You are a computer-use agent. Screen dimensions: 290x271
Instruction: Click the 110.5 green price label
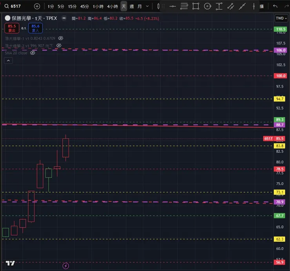tap(280, 29)
